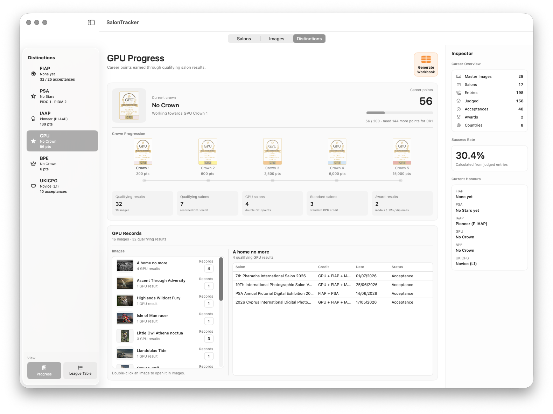This screenshot has height=414, width=553.
Task: Click the Judged seal icon
Action: coord(458,101)
